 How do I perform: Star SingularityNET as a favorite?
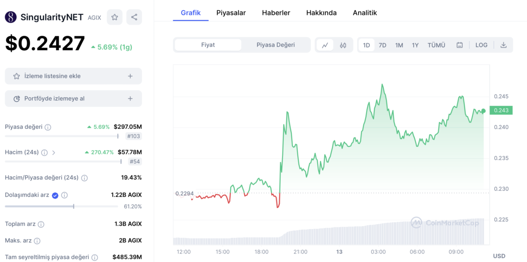click(115, 17)
